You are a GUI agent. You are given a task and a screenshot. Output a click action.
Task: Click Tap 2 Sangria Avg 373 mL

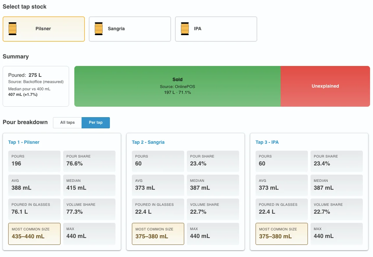(x=158, y=185)
